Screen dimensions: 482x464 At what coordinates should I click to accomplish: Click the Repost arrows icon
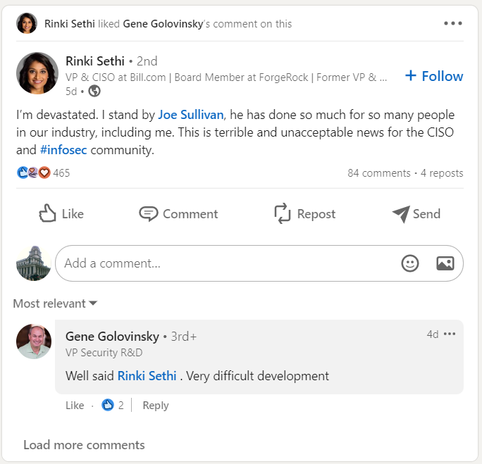[x=283, y=213]
